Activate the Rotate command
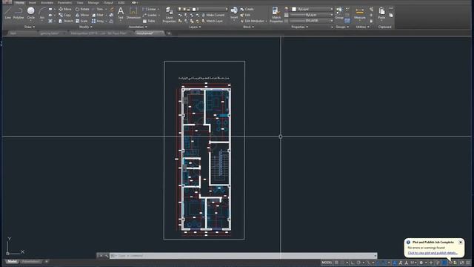 tap(82, 10)
